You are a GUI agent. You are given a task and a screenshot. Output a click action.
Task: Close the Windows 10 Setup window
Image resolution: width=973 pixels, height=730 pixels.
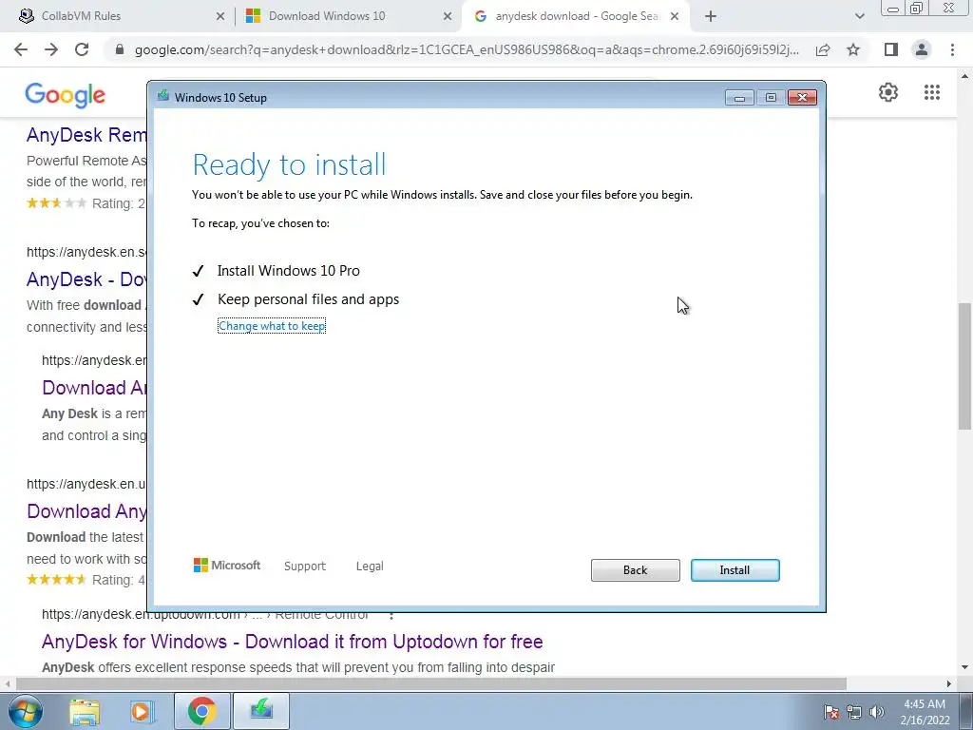(802, 98)
